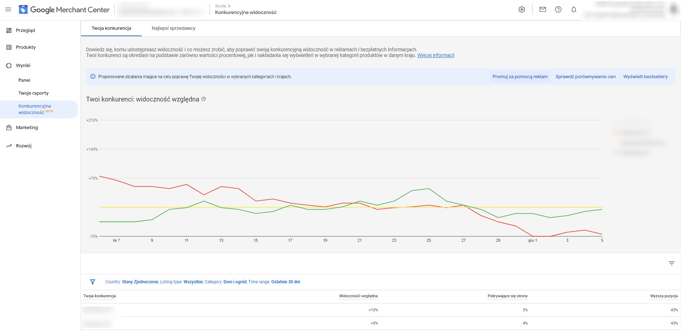This screenshot has height=331, width=681.
Task: Open the help question mark icon
Action: [x=558, y=10]
